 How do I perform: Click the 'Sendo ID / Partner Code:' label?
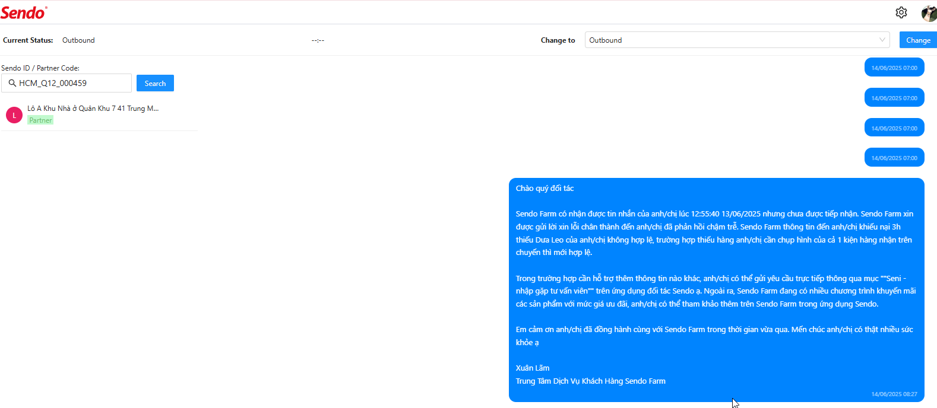pyautogui.click(x=40, y=68)
